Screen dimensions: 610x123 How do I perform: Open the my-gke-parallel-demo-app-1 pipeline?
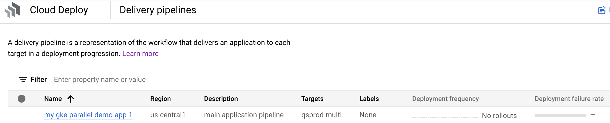[x=88, y=115]
